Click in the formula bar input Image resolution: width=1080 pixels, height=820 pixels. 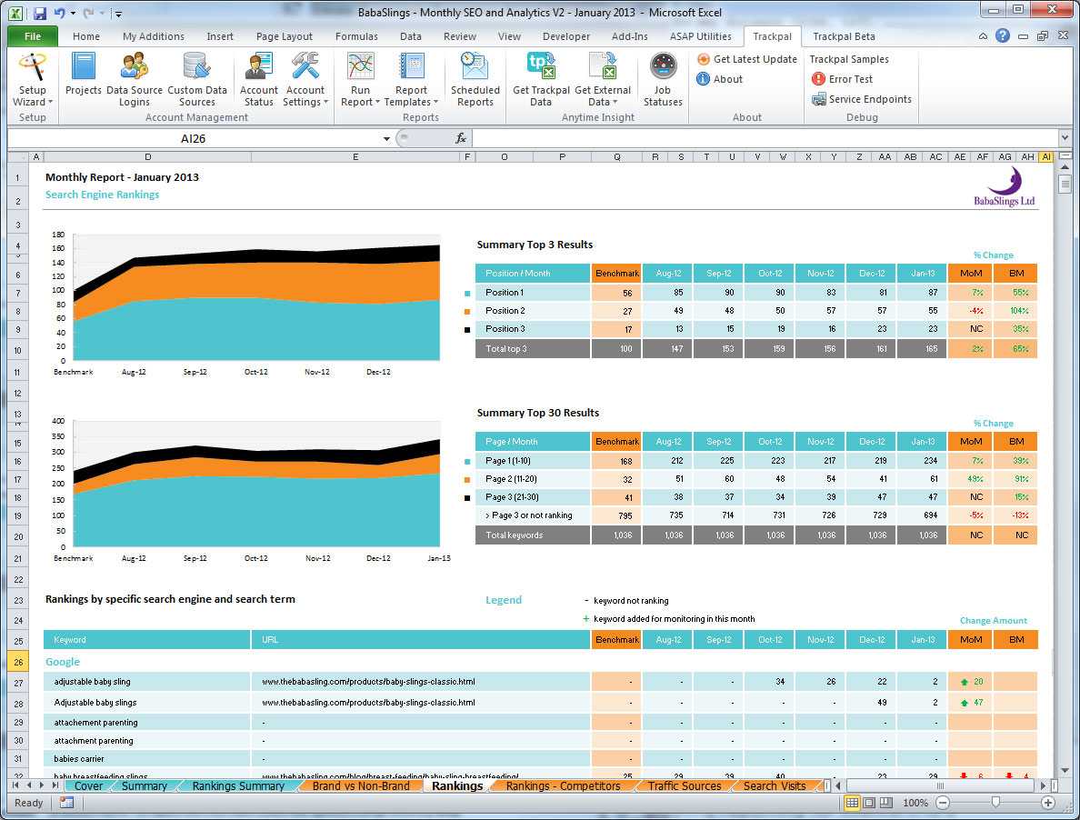pyautogui.click(x=765, y=138)
